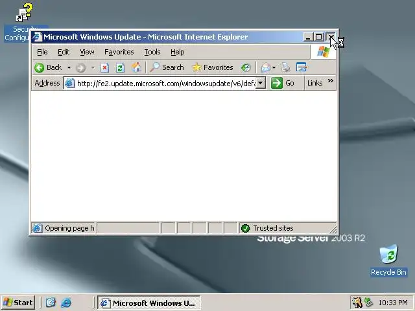Image resolution: width=415 pixels, height=311 pixels.
Task: Click the 10:33 PM system clock
Action: coord(393,303)
